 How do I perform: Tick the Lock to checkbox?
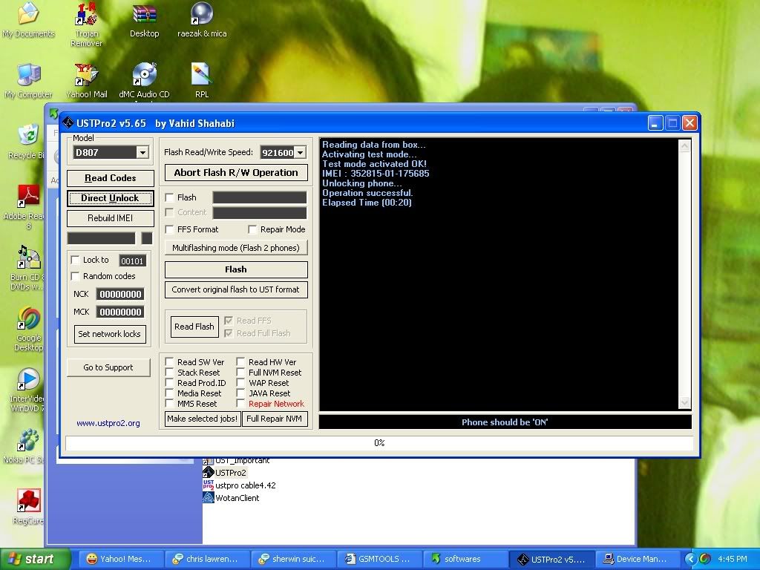pyautogui.click(x=75, y=261)
